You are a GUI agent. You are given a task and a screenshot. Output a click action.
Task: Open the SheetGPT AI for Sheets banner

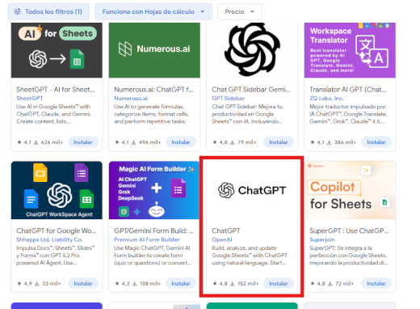coord(57,50)
